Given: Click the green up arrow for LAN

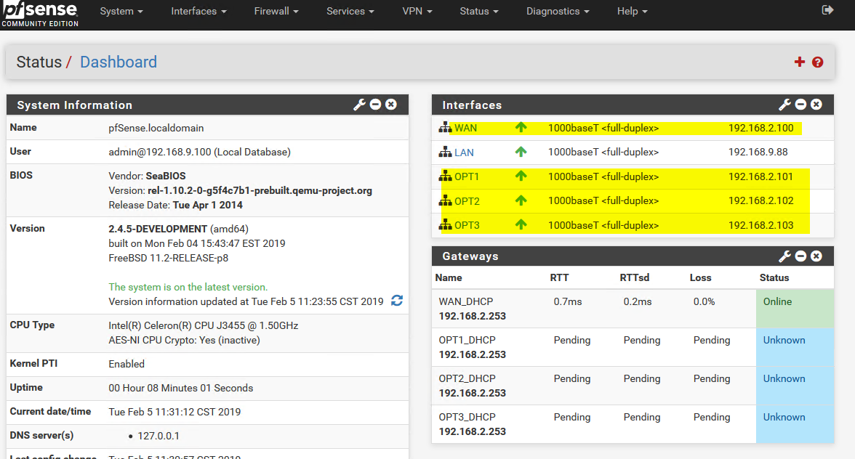Looking at the screenshot, I should pos(521,152).
